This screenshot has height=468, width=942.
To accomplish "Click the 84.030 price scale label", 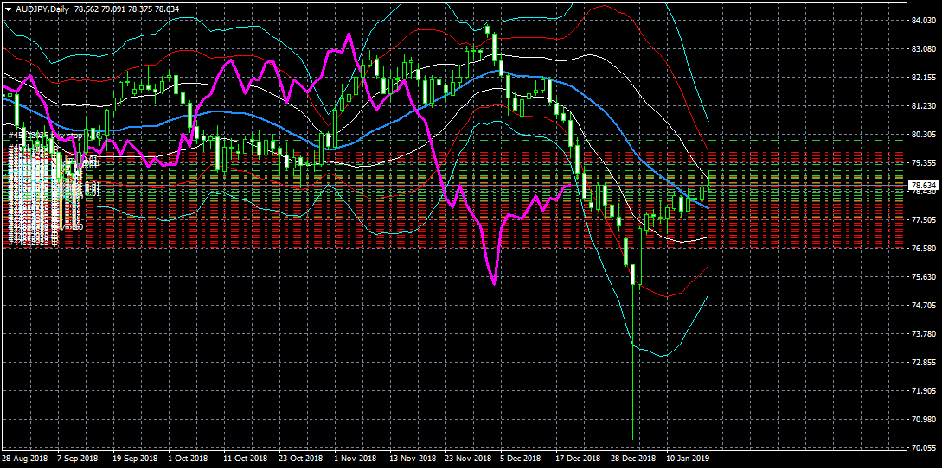I will [924, 21].
